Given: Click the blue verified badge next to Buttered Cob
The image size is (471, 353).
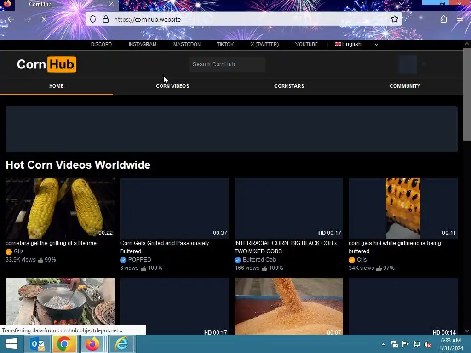Looking at the screenshot, I should coord(238,260).
